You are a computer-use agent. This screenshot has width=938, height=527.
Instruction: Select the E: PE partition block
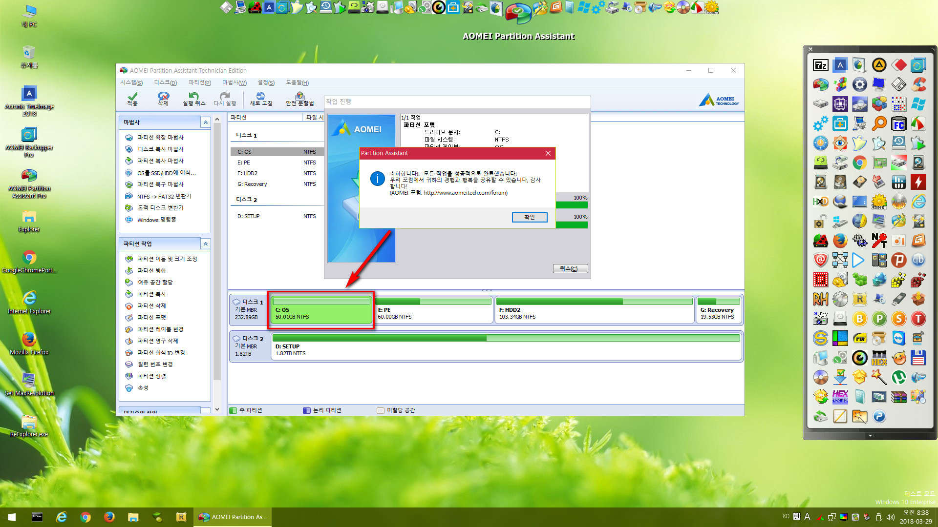coord(433,310)
